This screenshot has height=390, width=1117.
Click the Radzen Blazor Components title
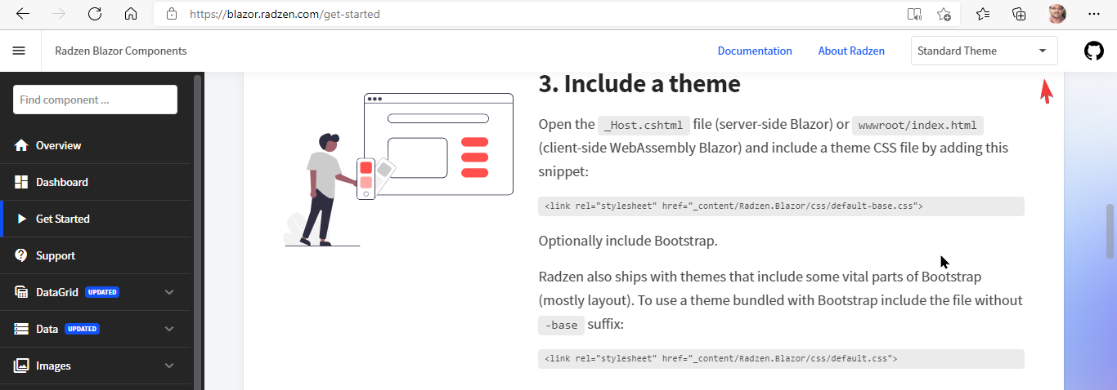[121, 51]
